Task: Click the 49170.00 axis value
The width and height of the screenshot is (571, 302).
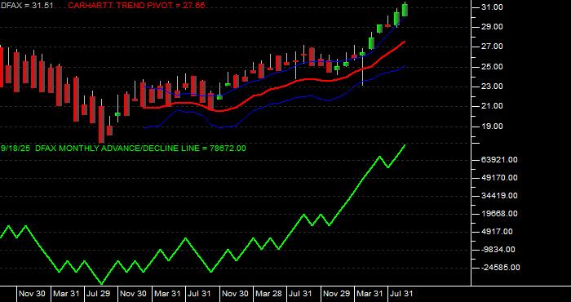Action: click(x=499, y=178)
